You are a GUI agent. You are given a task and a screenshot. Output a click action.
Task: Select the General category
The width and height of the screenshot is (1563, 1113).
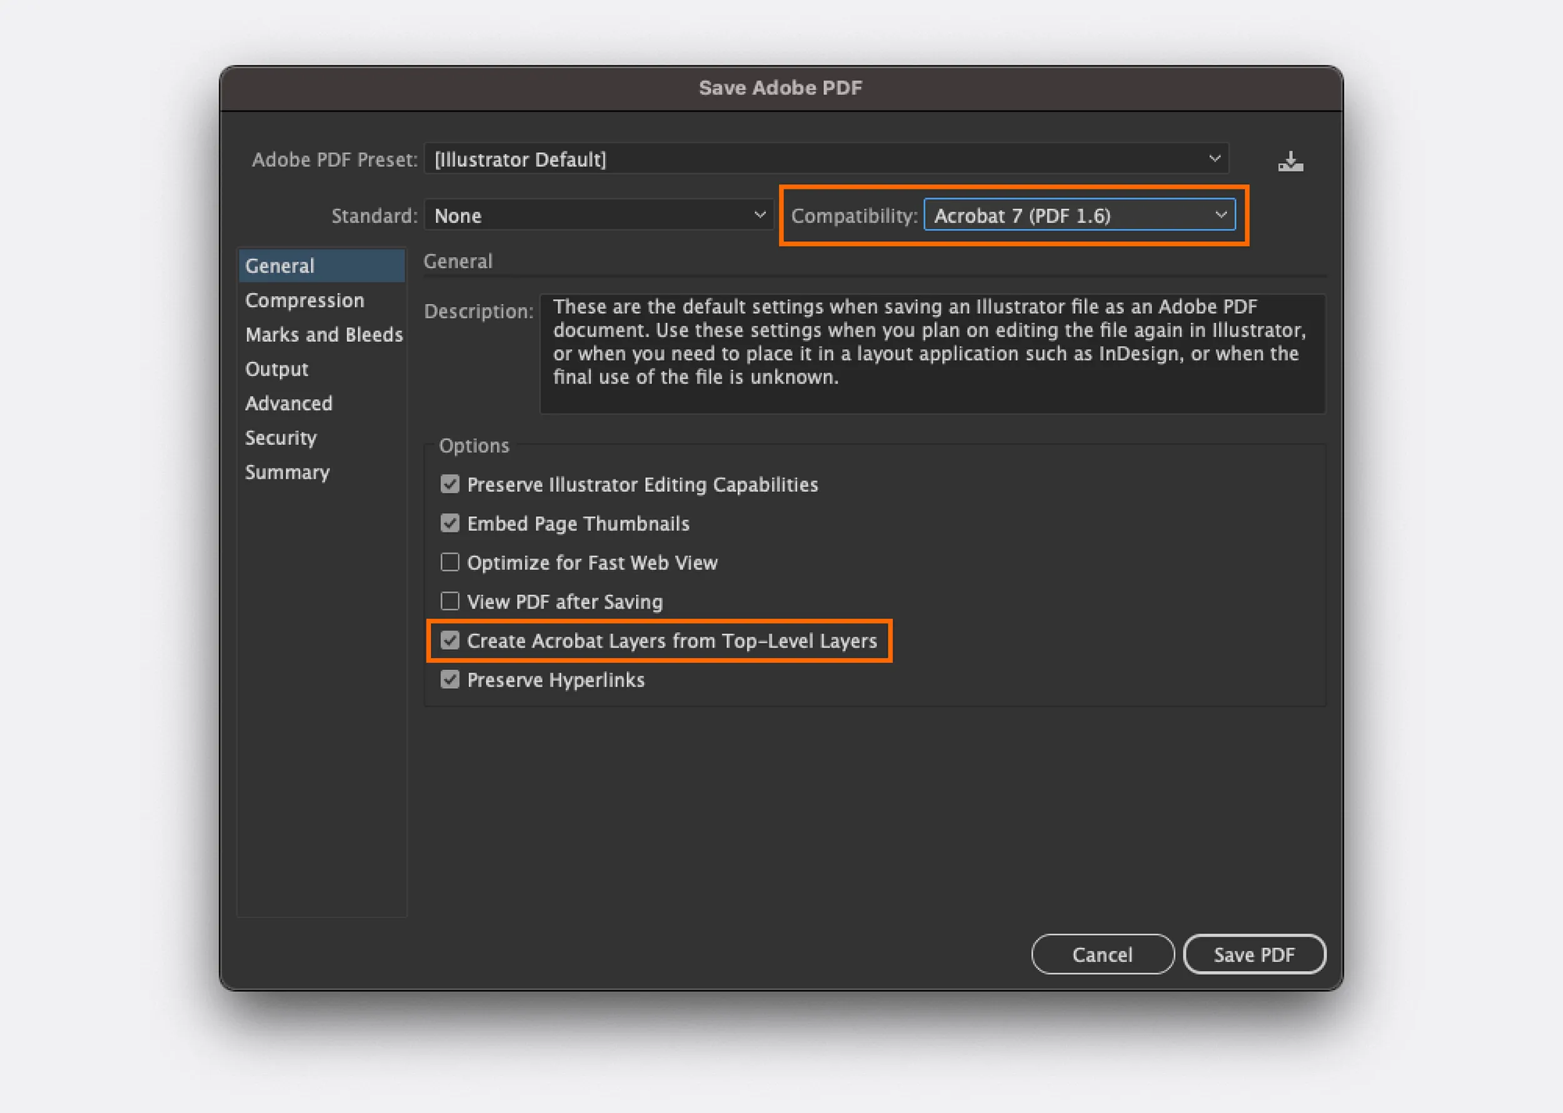(x=321, y=266)
